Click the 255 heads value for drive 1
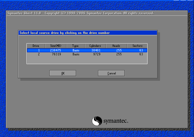The image size is (194, 137). pyautogui.click(x=119, y=50)
